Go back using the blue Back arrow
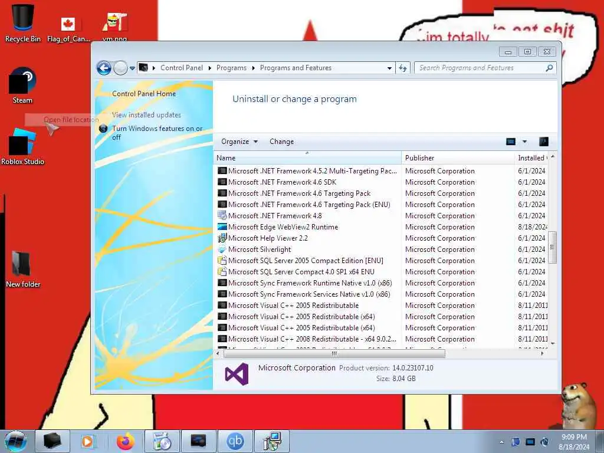604x453 pixels. point(104,68)
